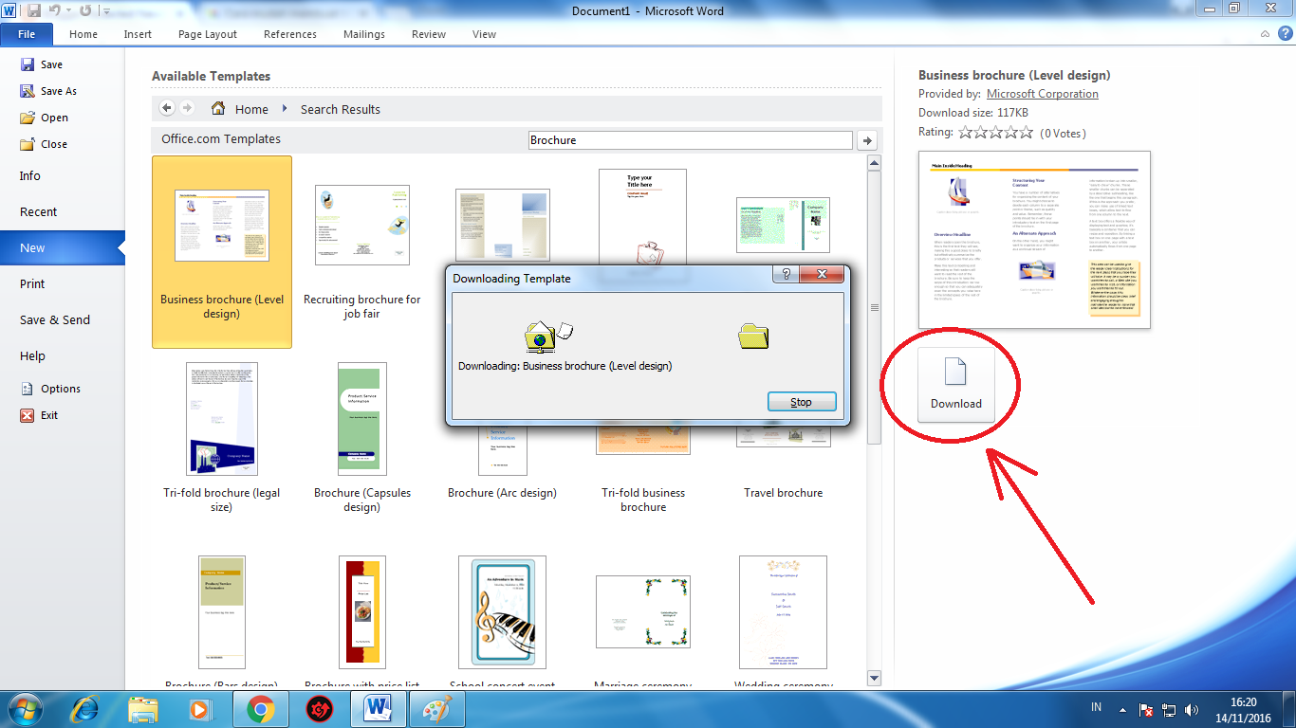Switch to the View tab
Viewport: 1296px width, 728px height.
tap(484, 34)
